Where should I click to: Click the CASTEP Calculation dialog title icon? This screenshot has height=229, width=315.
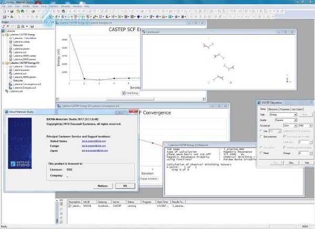[259, 103]
